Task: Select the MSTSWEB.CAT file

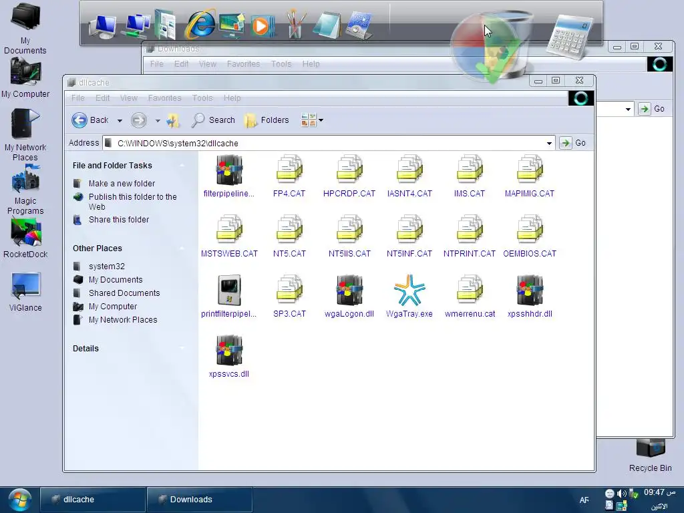Action: [x=229, y=236]
